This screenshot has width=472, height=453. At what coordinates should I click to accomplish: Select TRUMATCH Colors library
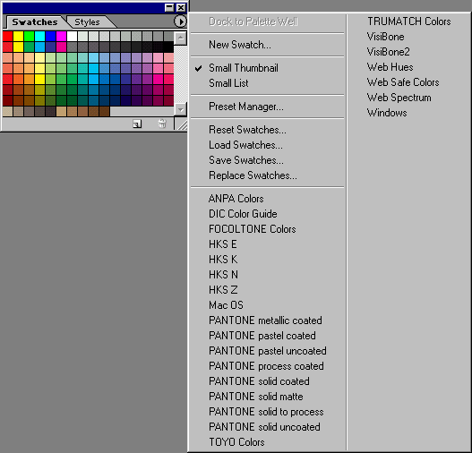tap(408, 21)
